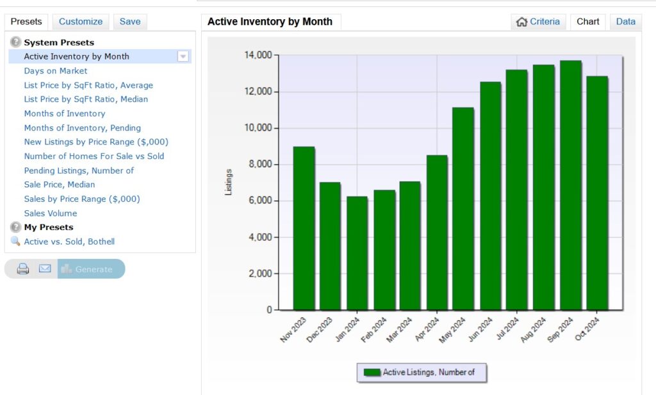
Task: Click the printer icon
Action: [x=23, y=269]
